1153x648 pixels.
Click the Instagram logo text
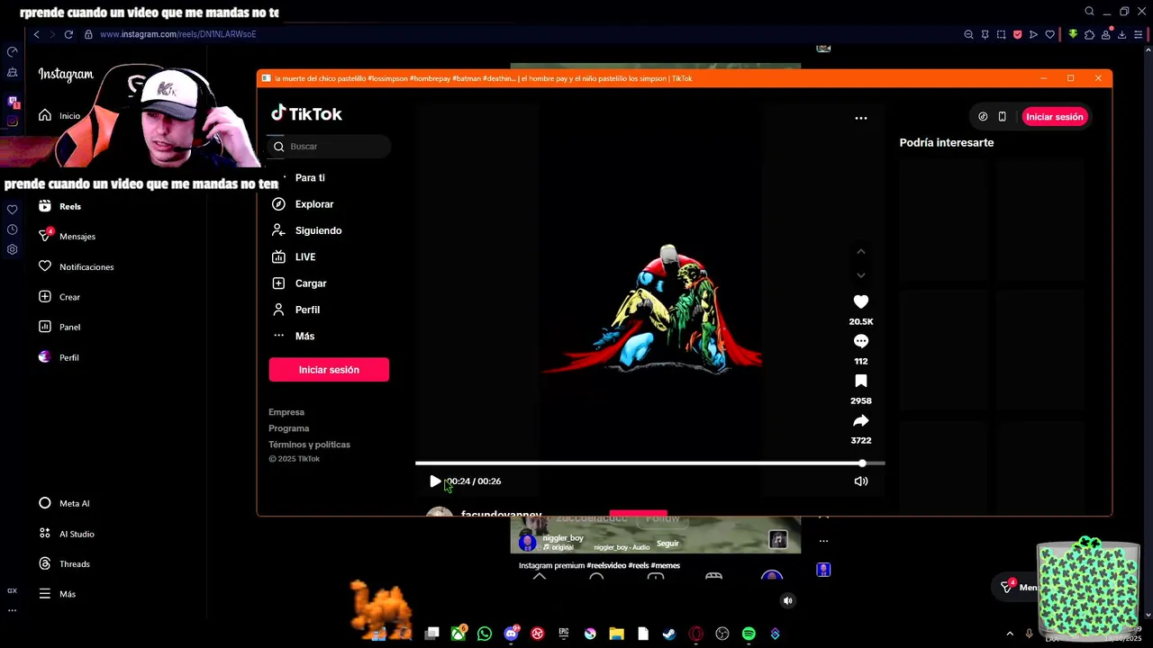click(66, 75)
